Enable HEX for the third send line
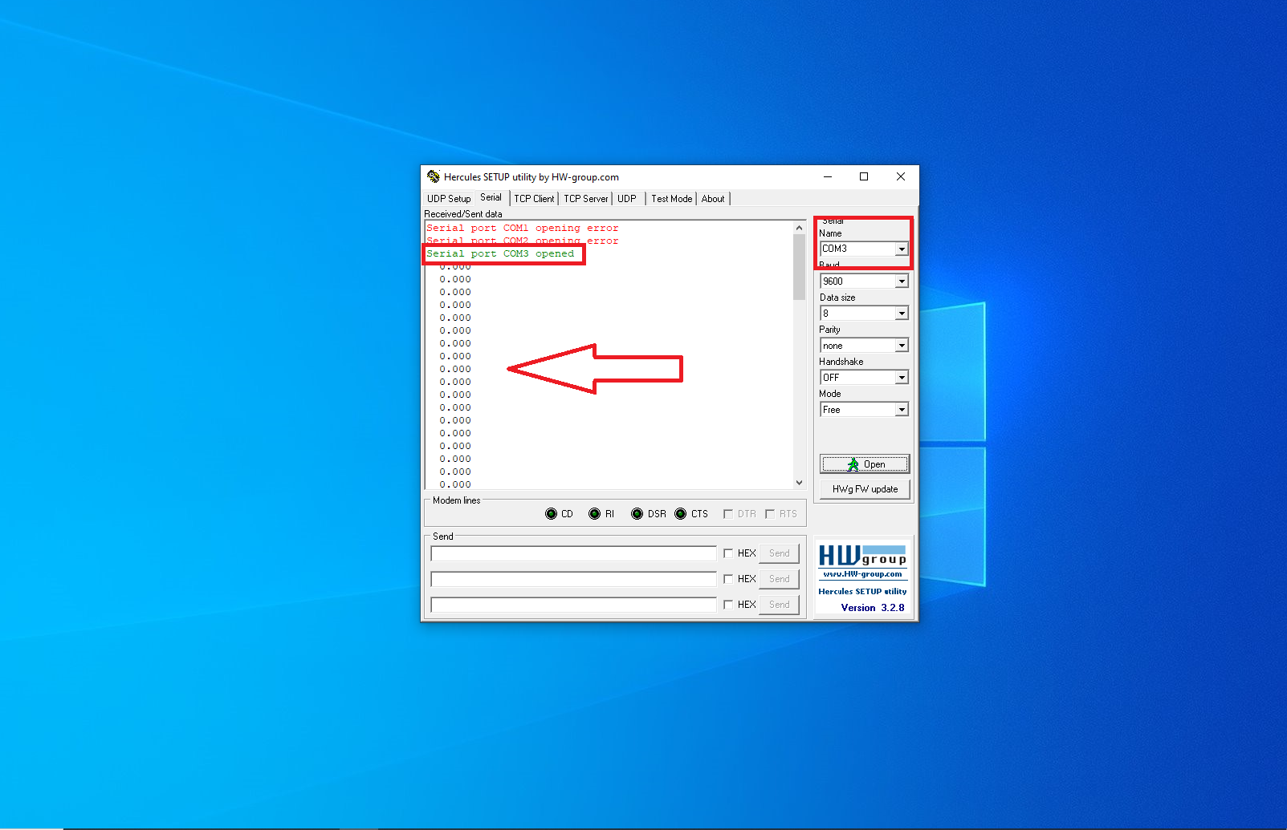The image size is (1287, 830). pos(728,605)
